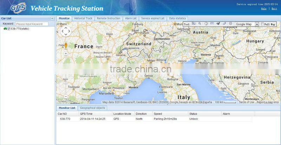Switch to the Historical Track tab
Viewport: 281px width, 145px height.
pyautogui.click(x=83, y=18)
